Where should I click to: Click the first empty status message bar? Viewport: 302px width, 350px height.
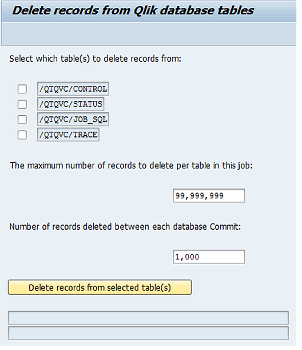coord(149,317)
